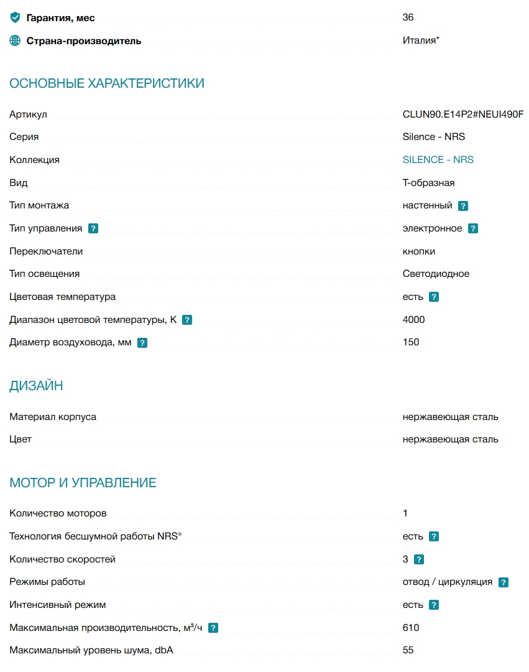Viewport: 529px width, 672px height.
Task: Click help icon next to отвод / циркуляция
Action: (504, 582)
